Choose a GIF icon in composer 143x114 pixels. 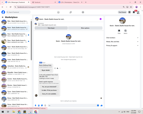[45, 105]
